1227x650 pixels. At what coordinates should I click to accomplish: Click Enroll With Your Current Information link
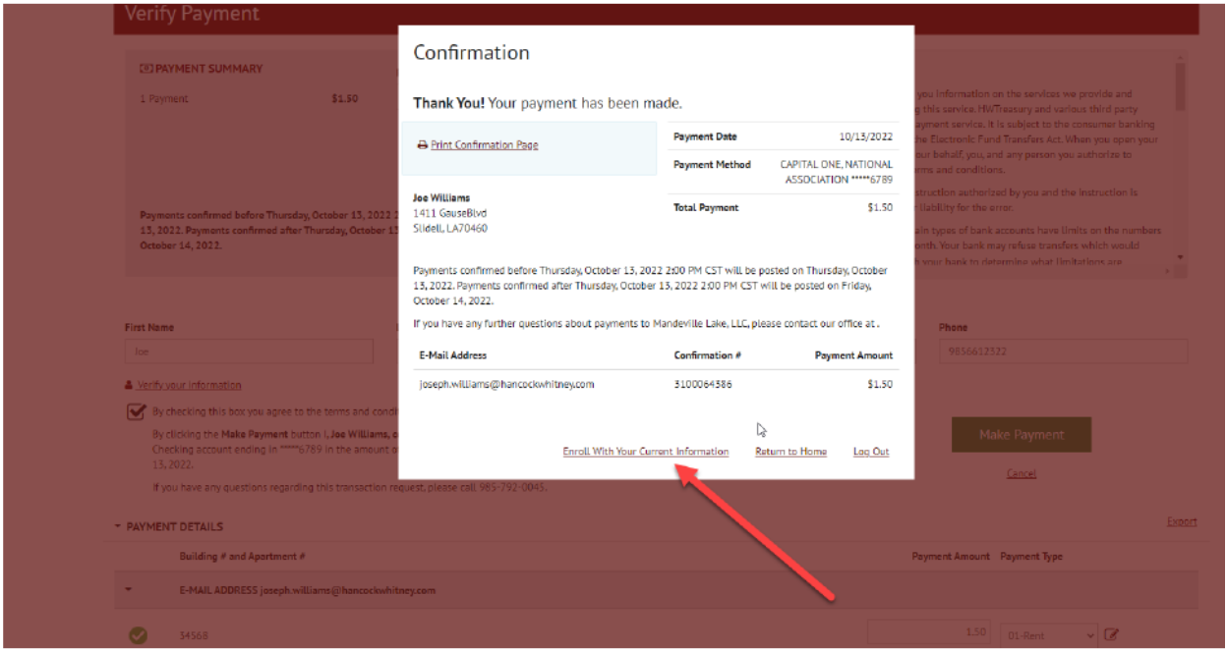[x=645, y=452]
